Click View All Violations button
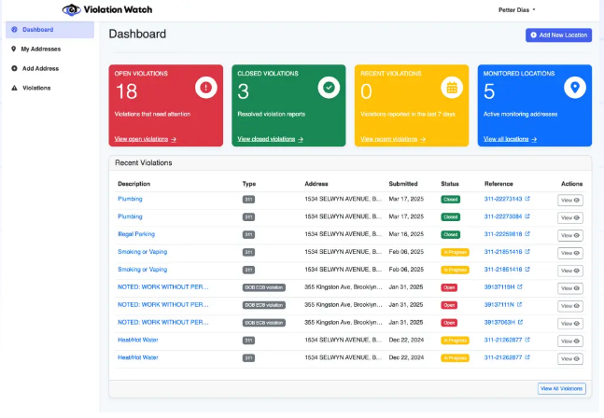The height and width of the screenshot is (418, 604). click(562, 388)
